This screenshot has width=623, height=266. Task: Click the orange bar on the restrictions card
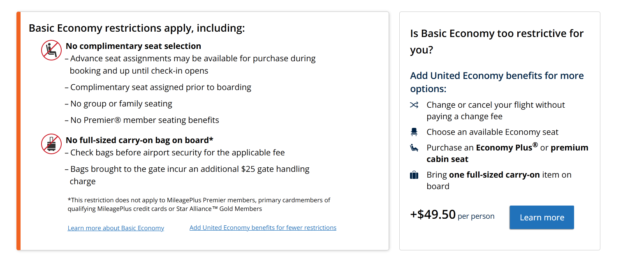tap(18, 131)
